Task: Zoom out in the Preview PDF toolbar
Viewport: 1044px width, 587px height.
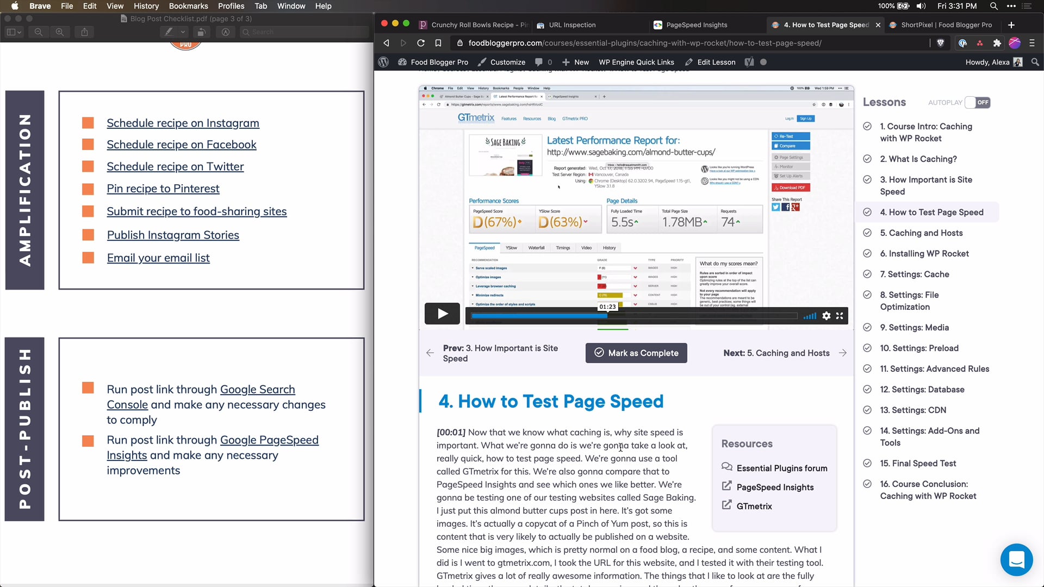Action: [x=39, y=33]
